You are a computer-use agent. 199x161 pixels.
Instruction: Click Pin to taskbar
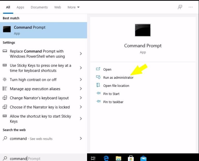coord(113,102)
